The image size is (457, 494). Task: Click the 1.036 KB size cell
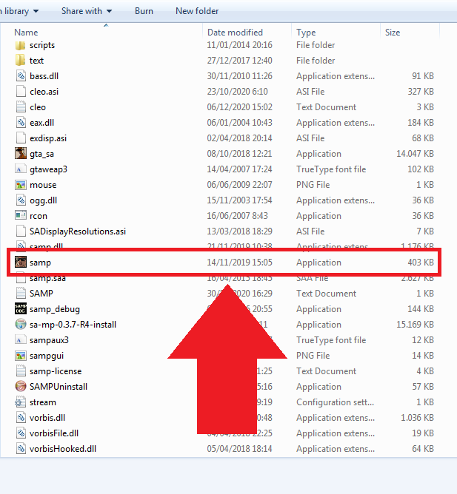(417, 417)
